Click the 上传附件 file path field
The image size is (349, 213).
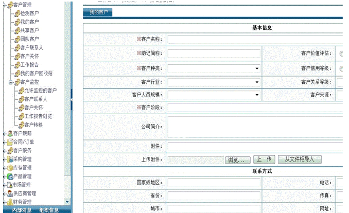196,160
